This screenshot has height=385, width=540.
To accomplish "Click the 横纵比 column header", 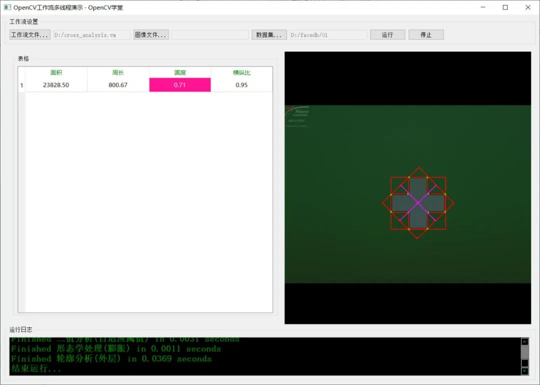I will pos(241,72).
